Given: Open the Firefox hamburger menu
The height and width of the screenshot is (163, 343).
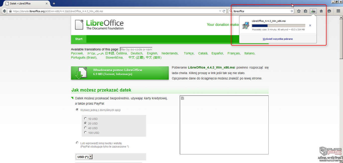Looking at the screenshot, I should click(338, 11).
